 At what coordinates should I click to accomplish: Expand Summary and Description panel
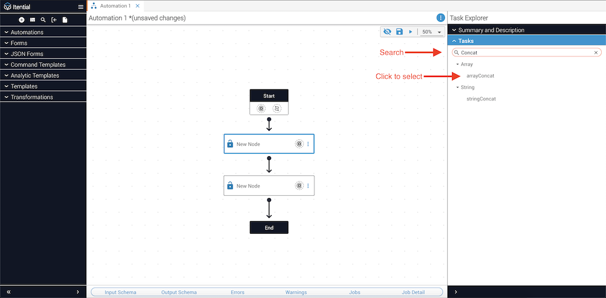click(x=527, y=29)
